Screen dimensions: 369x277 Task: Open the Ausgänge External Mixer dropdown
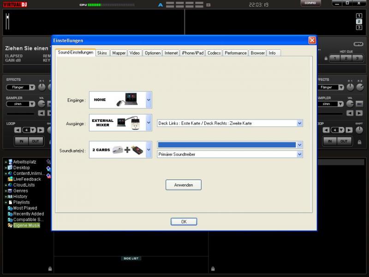(x=149, y=123)
